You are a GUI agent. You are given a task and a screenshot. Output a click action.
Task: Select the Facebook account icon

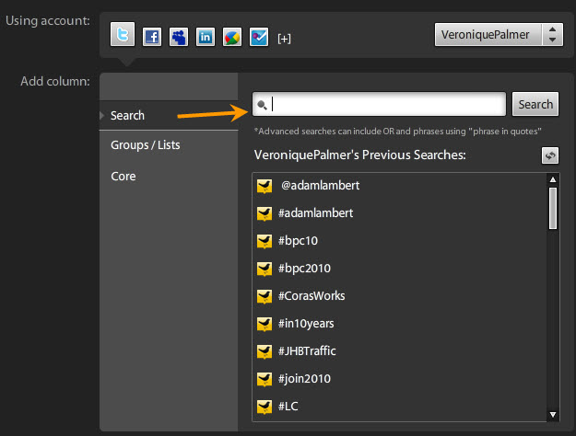(151, 37)
